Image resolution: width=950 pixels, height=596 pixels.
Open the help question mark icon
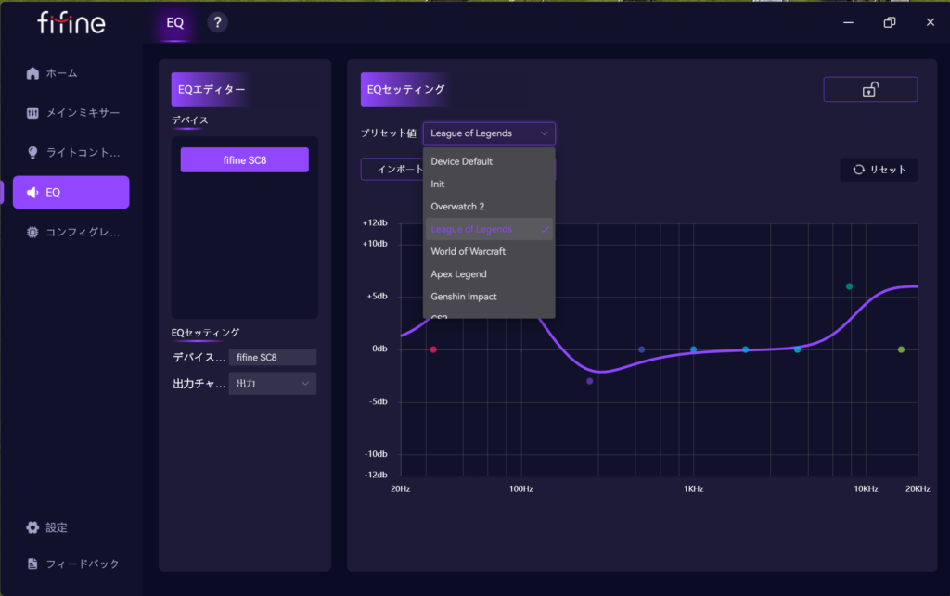[x=217, y=22]
